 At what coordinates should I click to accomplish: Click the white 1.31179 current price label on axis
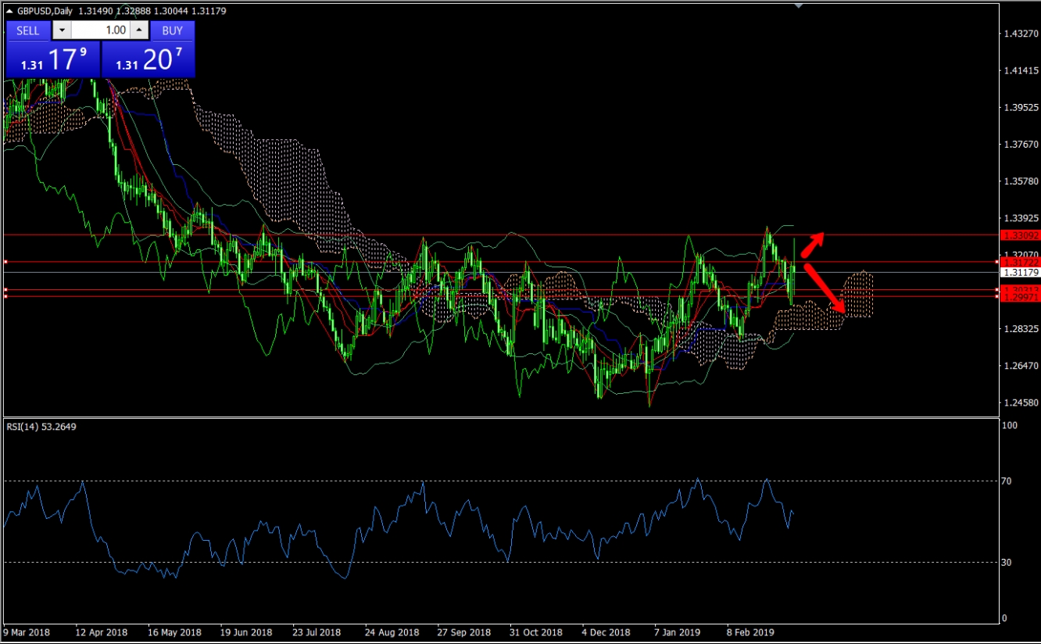pyautogui.click(x=1020, y=272)
